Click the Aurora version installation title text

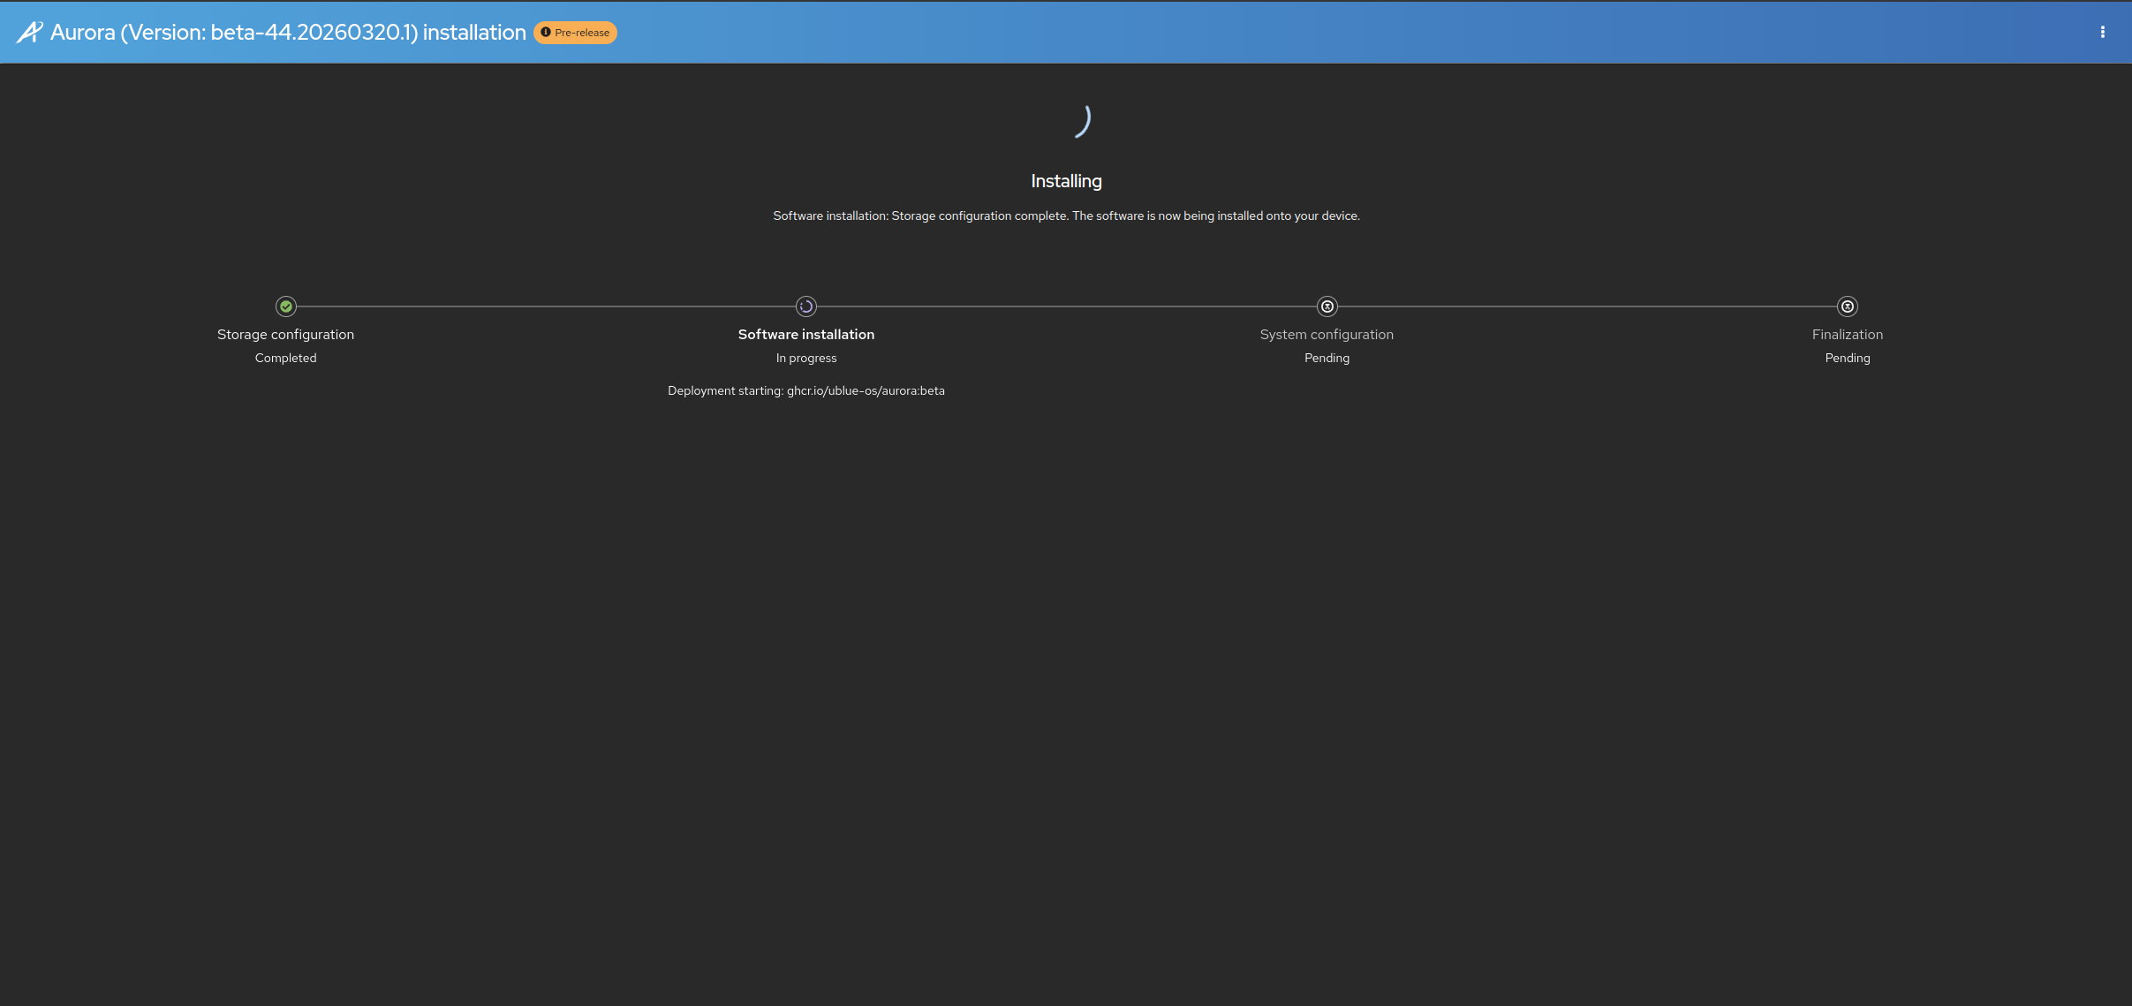pyautogui.click(x=288, y=33)
